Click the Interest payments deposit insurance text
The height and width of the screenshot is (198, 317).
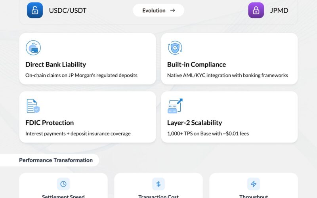[x=78, y=133]
